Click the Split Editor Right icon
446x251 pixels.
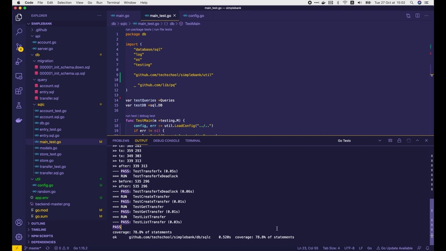(418, 16)
